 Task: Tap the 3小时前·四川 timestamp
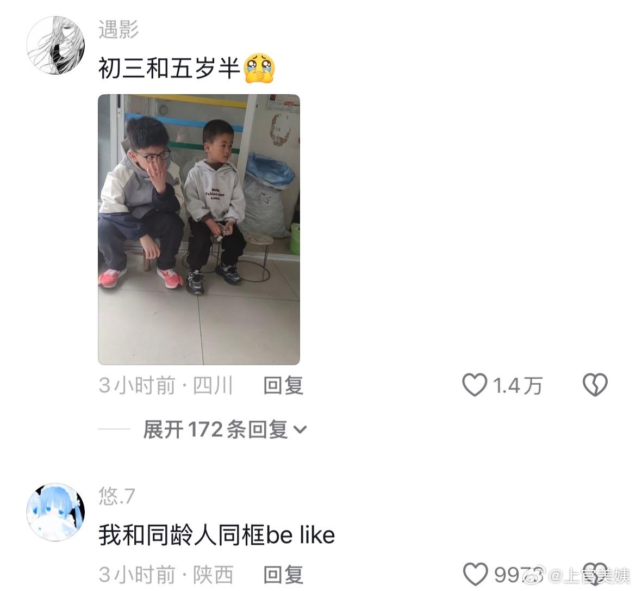tap(166, 385)
